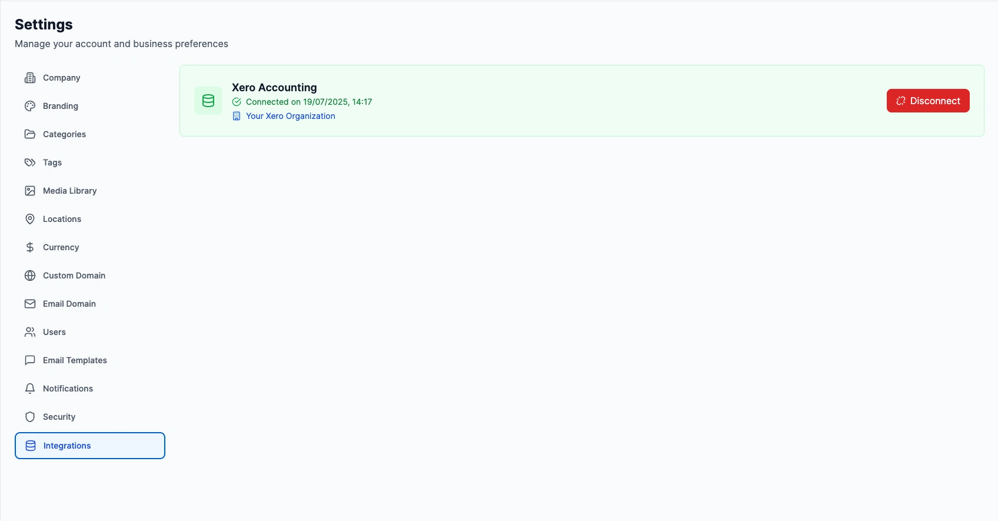The height and width of the screenshot is (521, 998).
Task: Open the Company settings label
Action: point(61,78)
